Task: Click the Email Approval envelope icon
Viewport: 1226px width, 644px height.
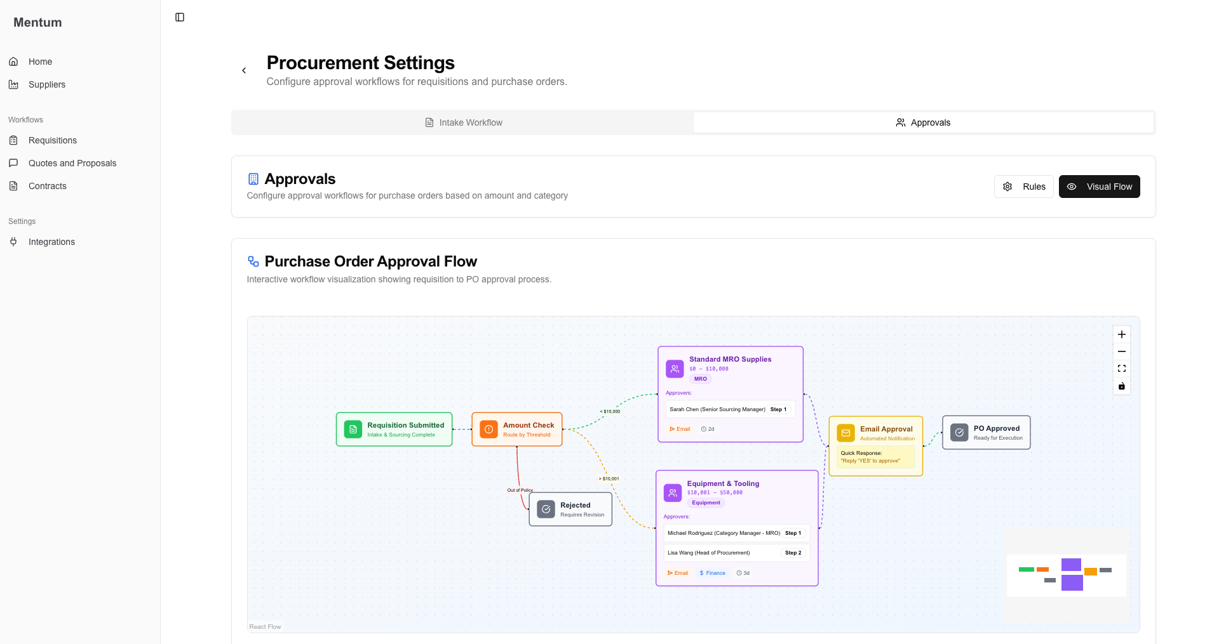Action: click(x=845, y=433)
